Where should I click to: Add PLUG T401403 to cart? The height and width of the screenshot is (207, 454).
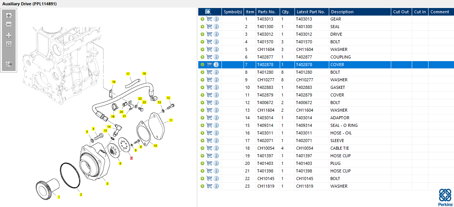[x=210, y=163]
